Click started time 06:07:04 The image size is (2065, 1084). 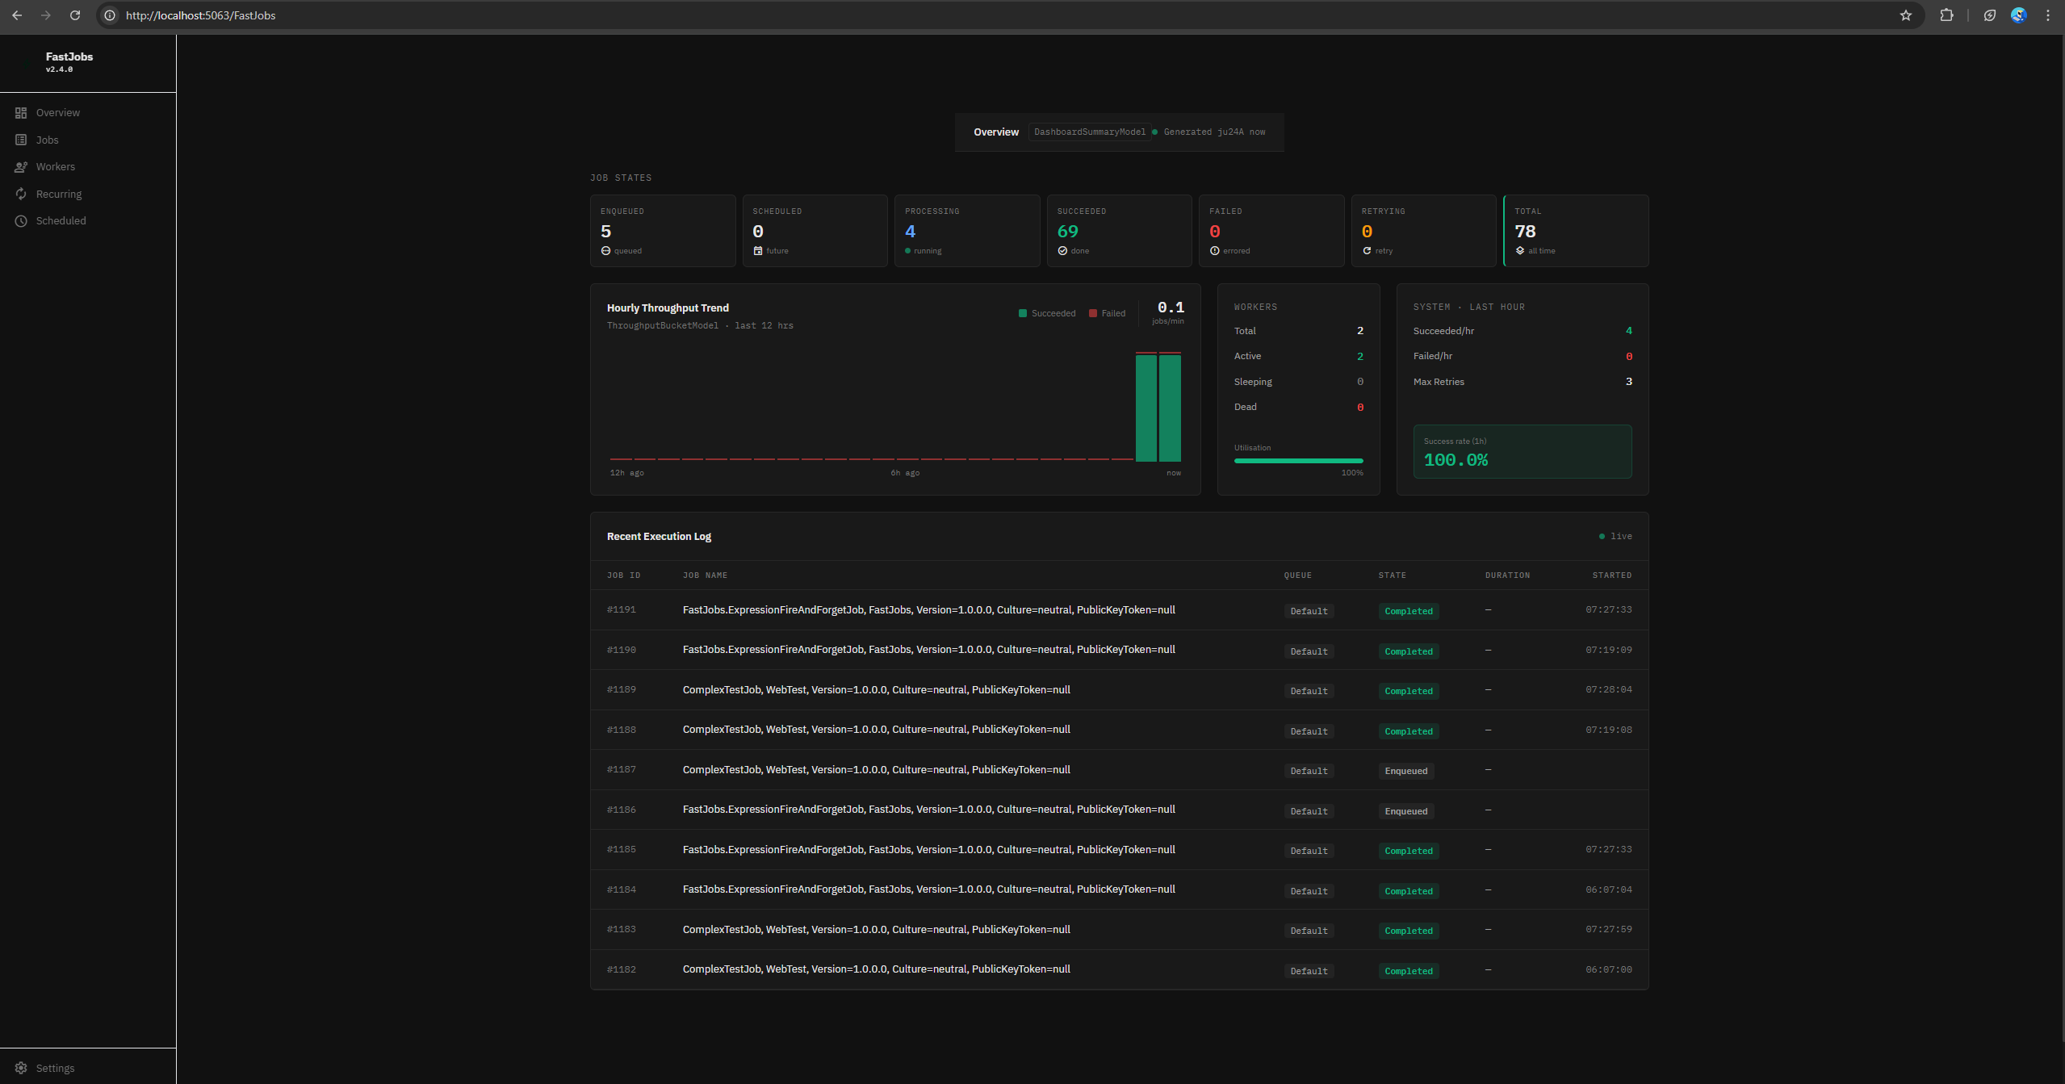tap(1608, 889)
